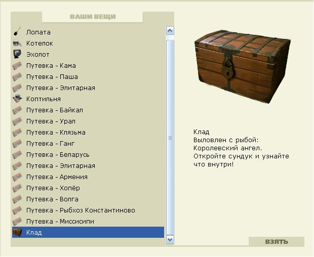Screen dimensions: 314x257
Task: Click the smoker icon beside Коптильня
Action: pos(17,99)
